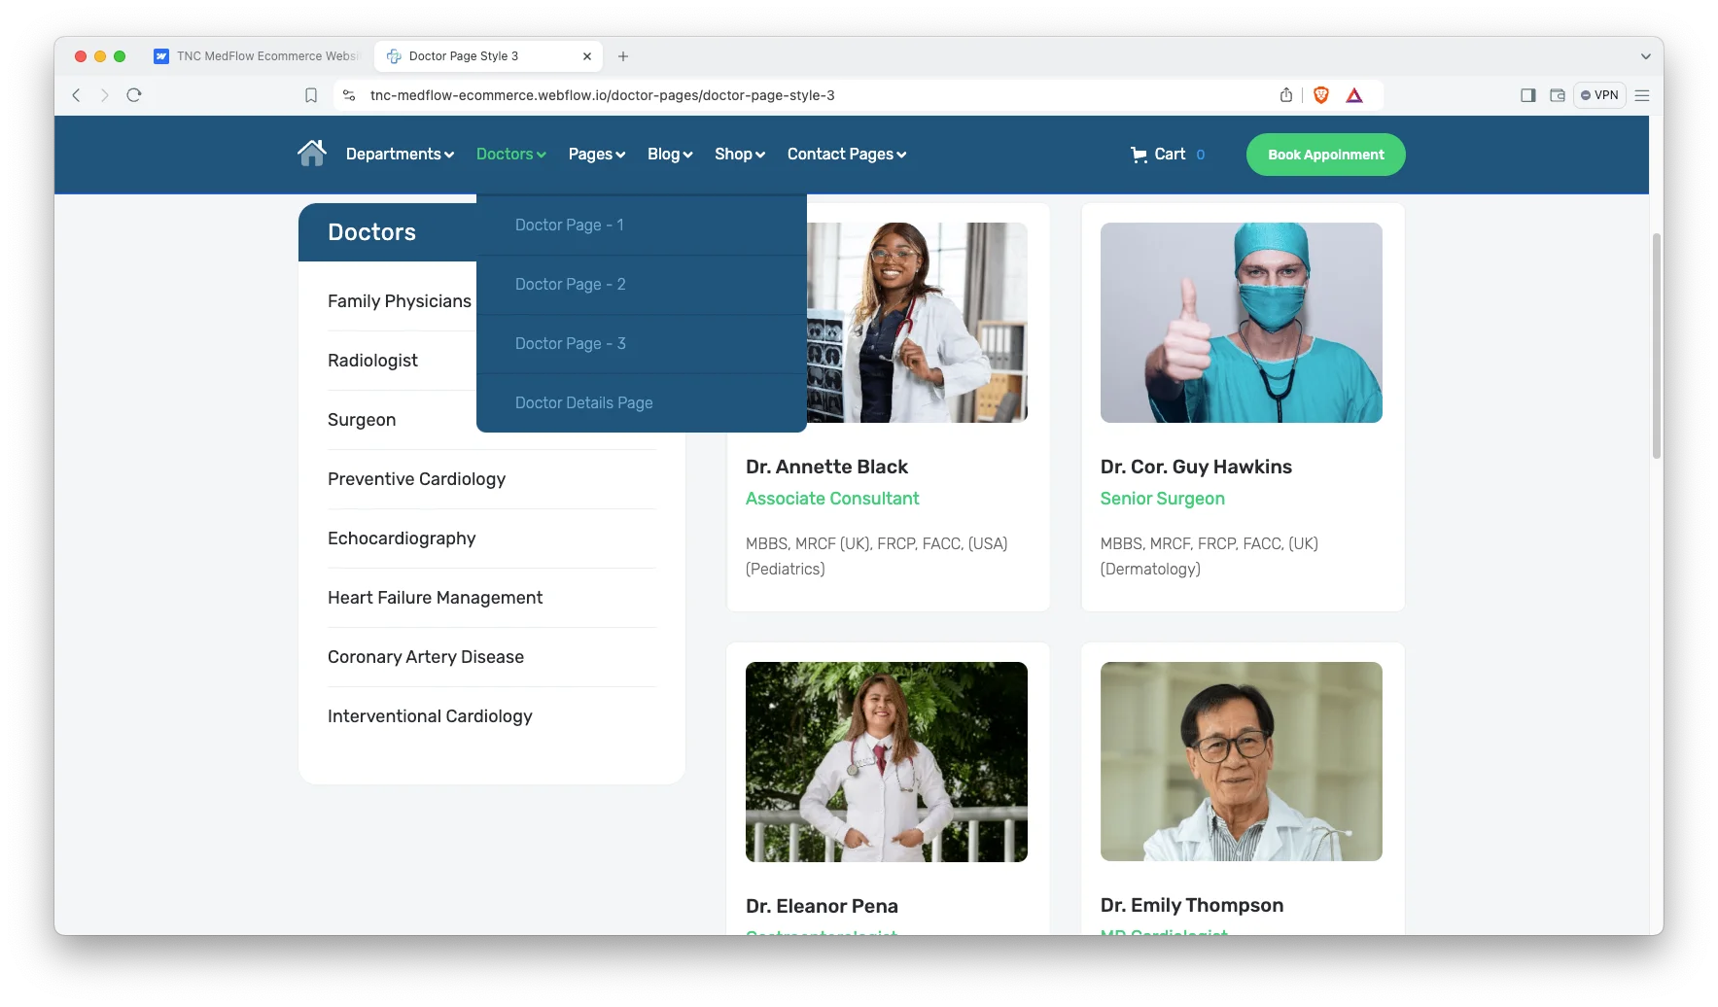Open the Preventive Cardiology category link
This screenshot has width=1718, height=1007.
(416, 479)
